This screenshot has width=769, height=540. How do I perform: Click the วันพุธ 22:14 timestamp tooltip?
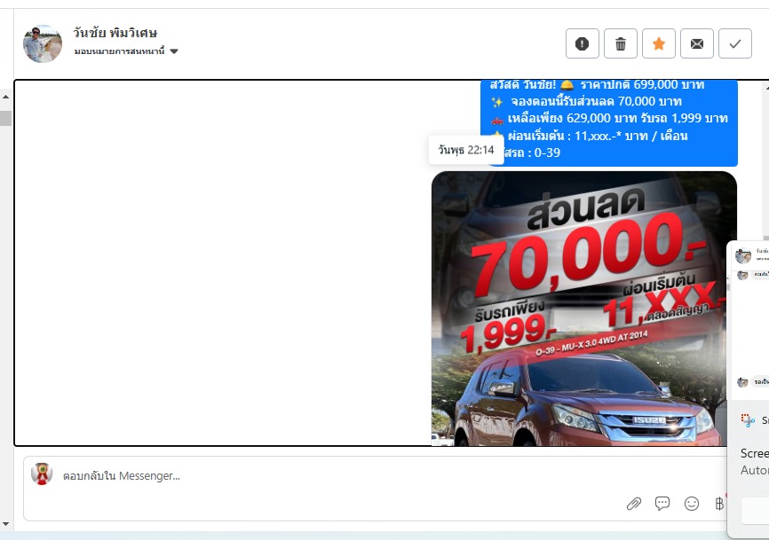466,150
